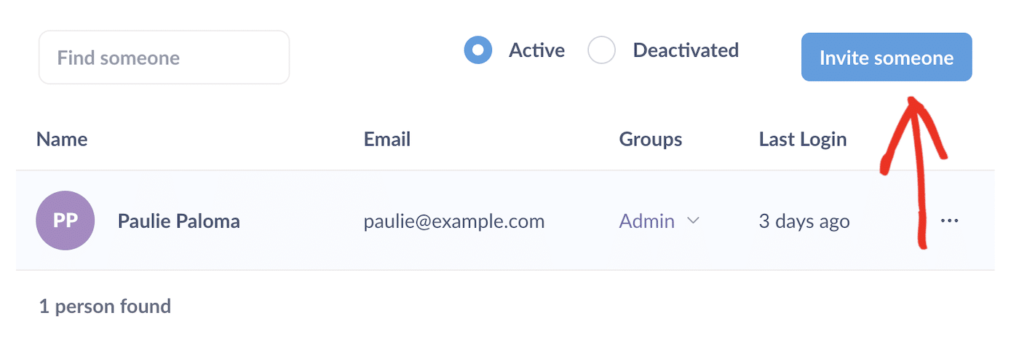1019x361 pixels.
Task: Click the Last Login column header
Action: 803,139
